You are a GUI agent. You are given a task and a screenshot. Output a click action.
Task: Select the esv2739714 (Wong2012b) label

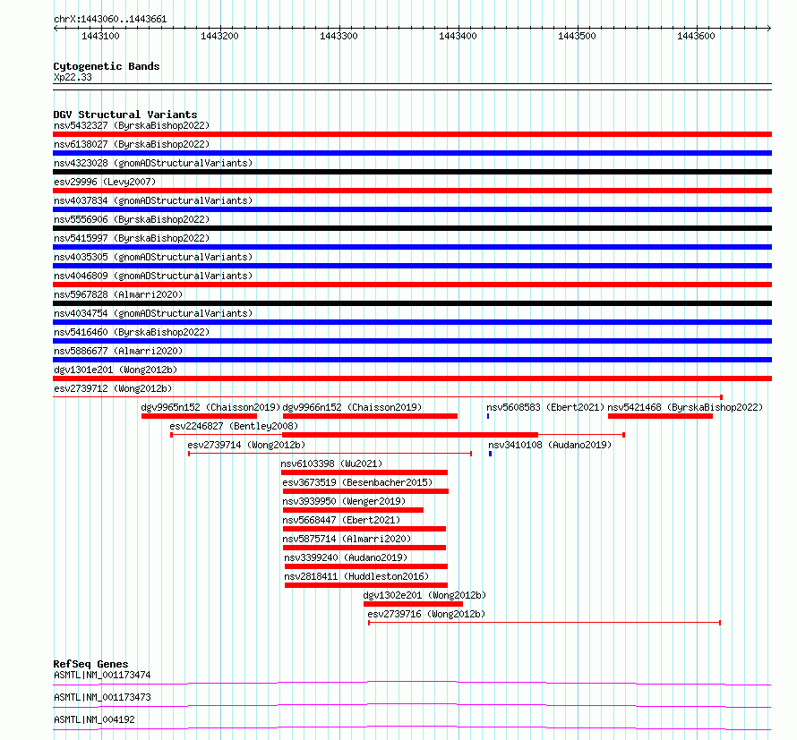(246, 445)
